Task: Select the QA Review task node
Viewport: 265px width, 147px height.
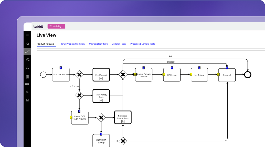Action: tap(172, 75)
